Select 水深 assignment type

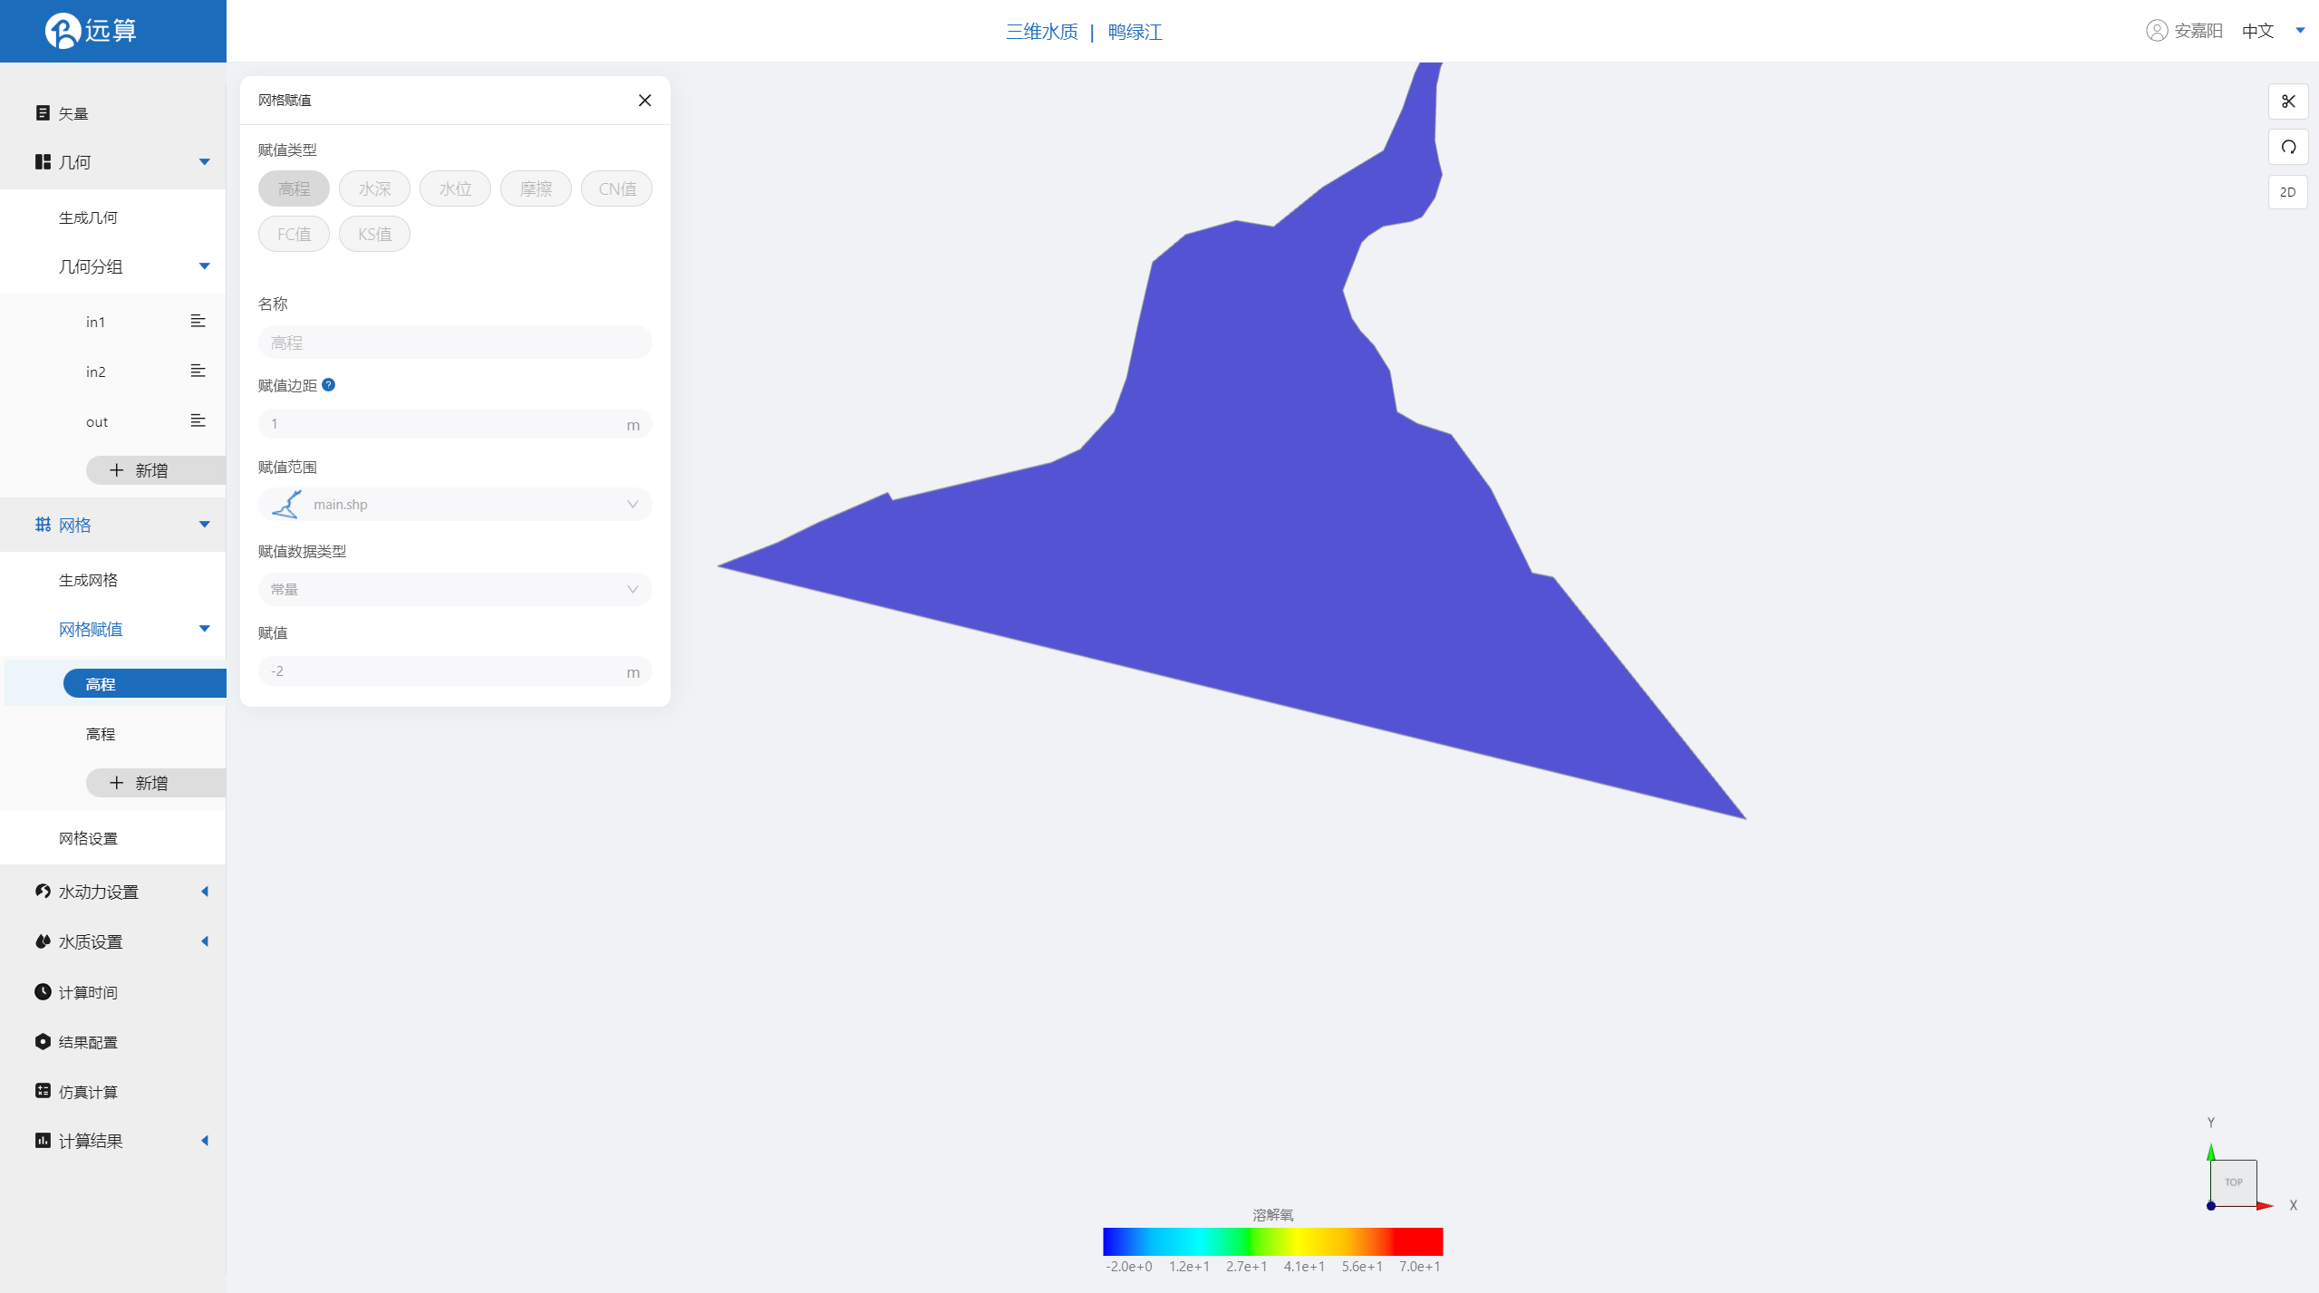coord(374,188)
